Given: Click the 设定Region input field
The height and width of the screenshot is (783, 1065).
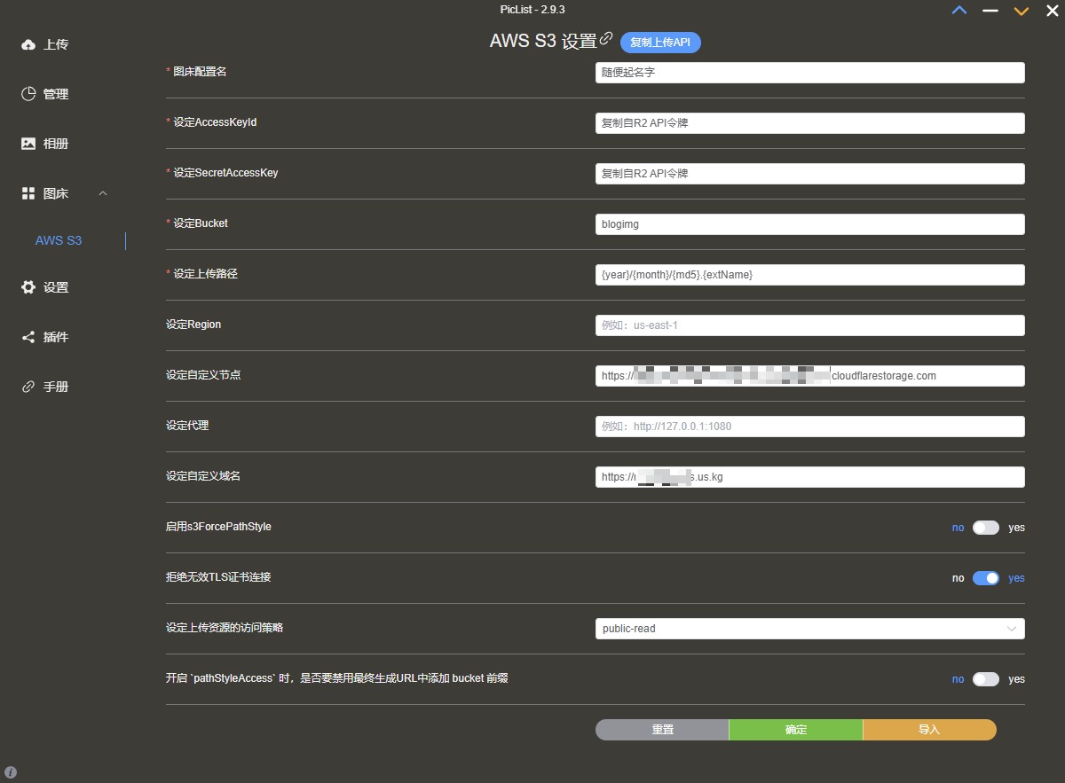Looking at the screenshot, I should click(810, 325).
